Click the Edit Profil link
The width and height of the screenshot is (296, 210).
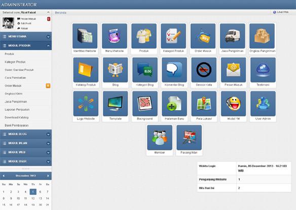click(x=26, y=23)
